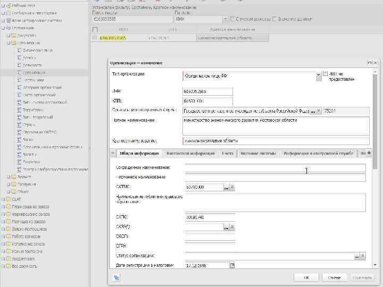Switch to the 'Контактная информация' tab
The width and height of the screenshot is (383, 287).
(190, 153)
